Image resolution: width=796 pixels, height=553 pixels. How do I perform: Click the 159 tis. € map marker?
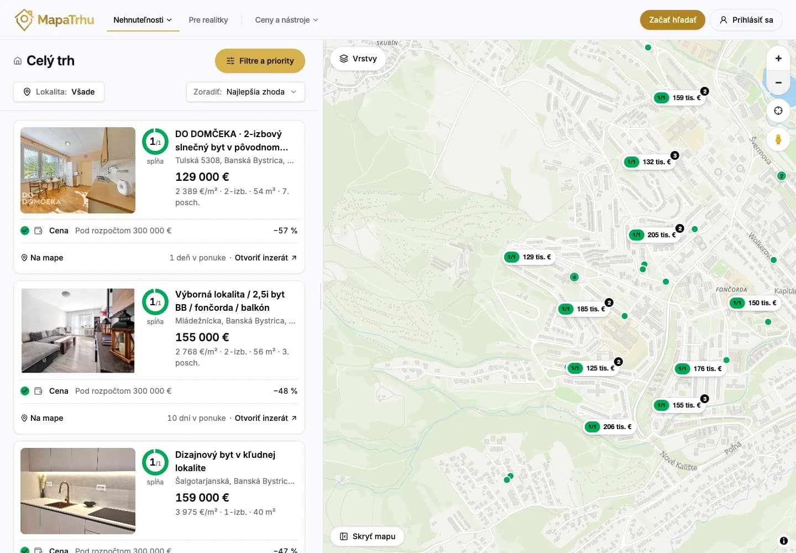[x=679, y=98]
